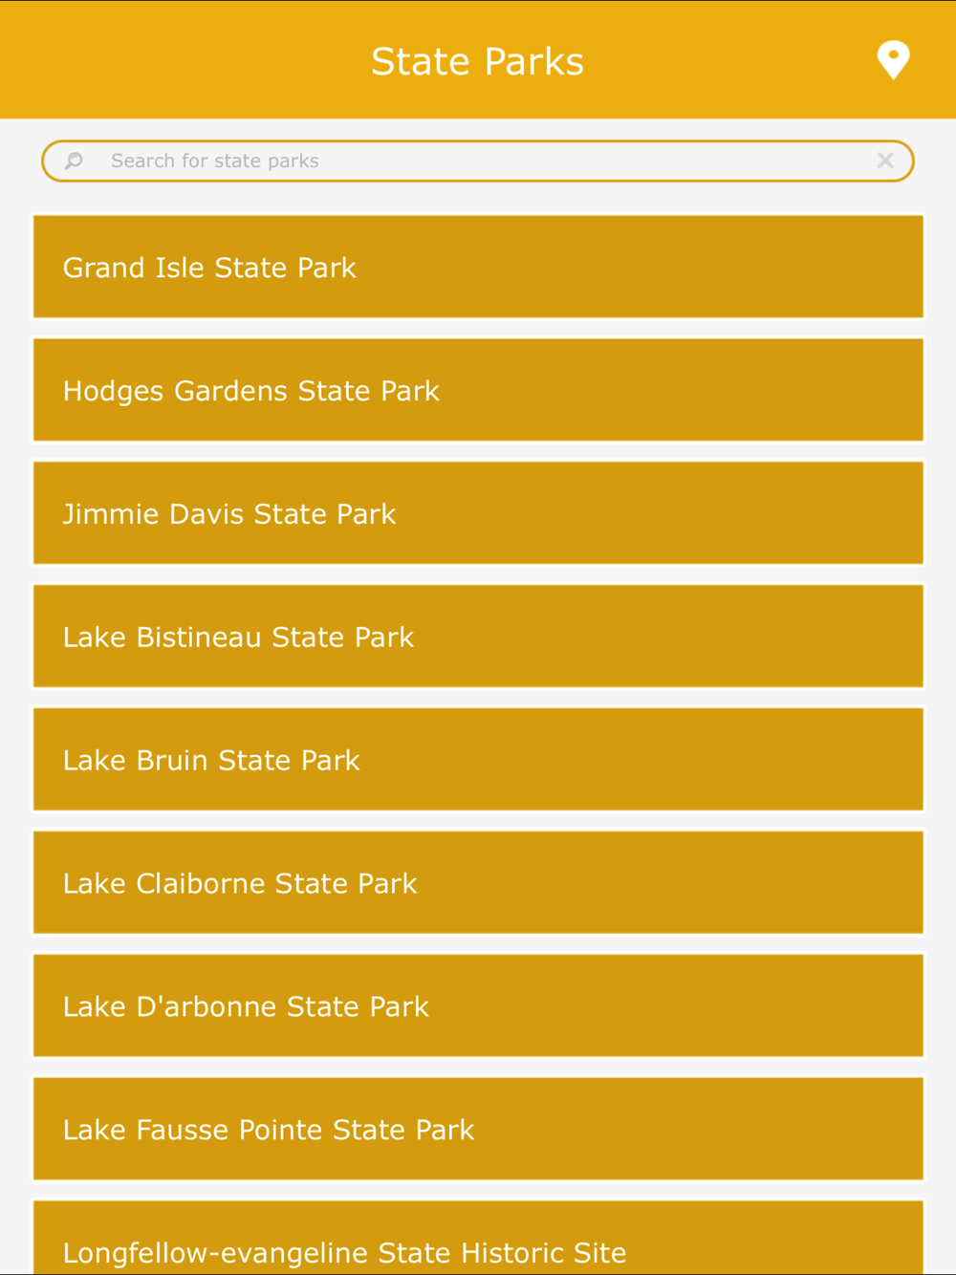Image resolution: width=956 pixels, height=1275 pixels.
Task: Tap the Lake Fausse Pointe row label
Action: click(x=269, y=1130)
